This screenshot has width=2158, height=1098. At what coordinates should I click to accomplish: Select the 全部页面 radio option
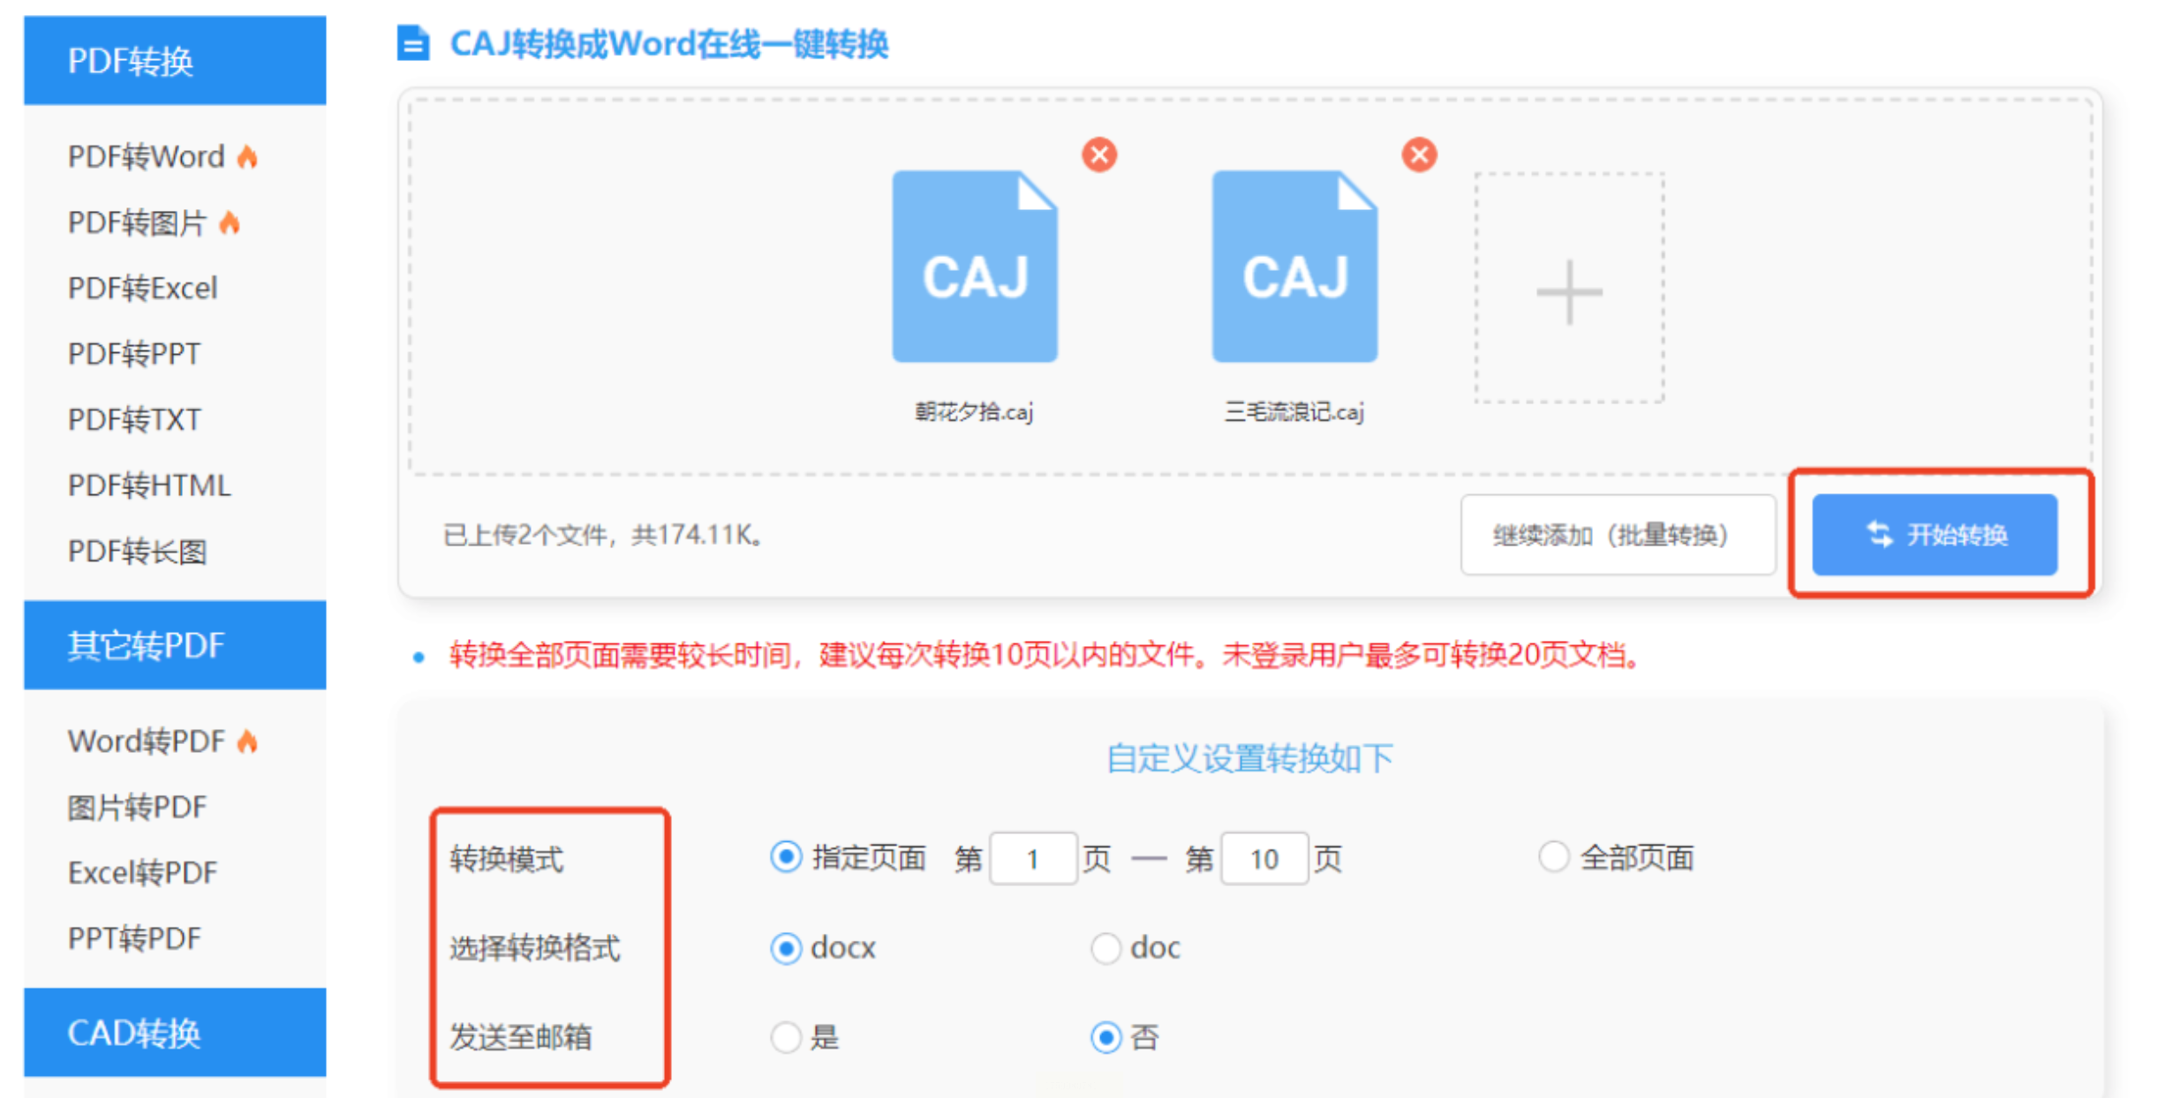point(1553,857)
